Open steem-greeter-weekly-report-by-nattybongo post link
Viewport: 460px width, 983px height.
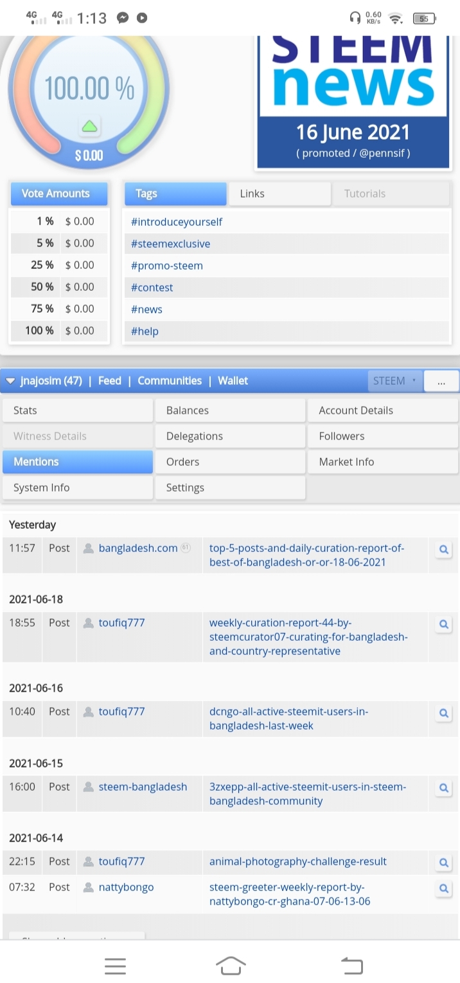click(290, 894)
